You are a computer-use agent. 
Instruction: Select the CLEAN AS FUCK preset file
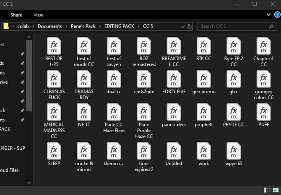tap(54, 85)
